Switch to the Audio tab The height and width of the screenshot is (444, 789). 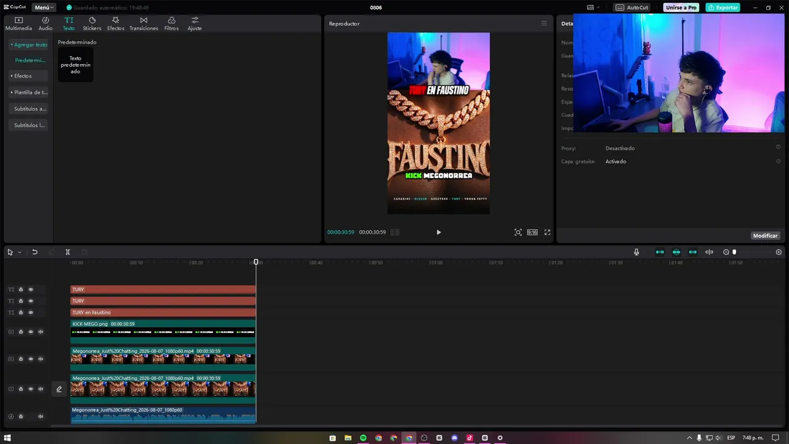pos(46,23)
